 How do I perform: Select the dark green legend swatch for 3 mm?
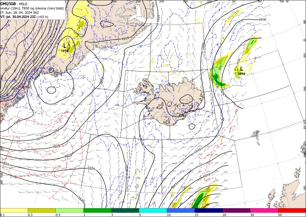pos(125,210)
